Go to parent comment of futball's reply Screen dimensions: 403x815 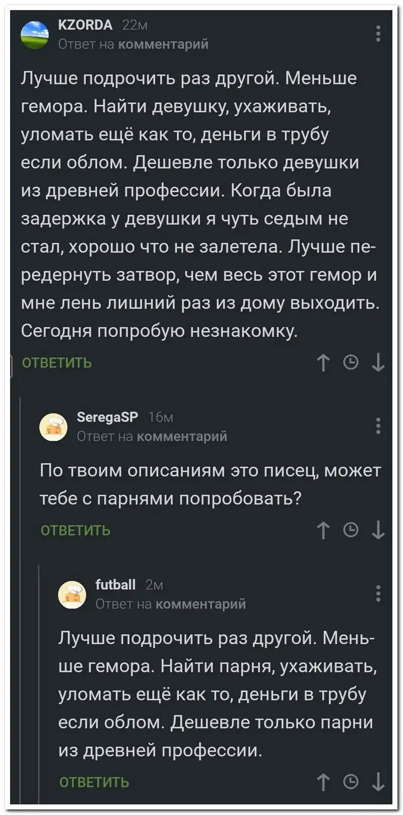tap(200, 604)
